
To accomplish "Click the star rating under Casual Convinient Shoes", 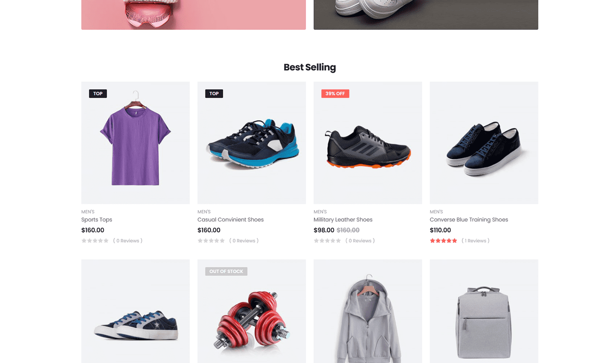I will click(211, 241).
